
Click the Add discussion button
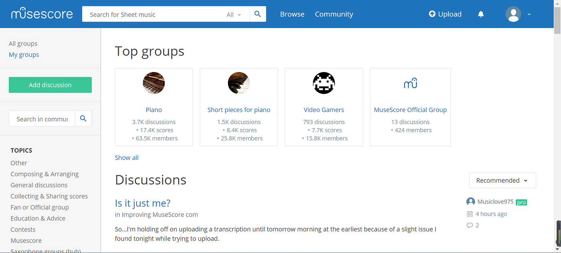pos(50,85)
